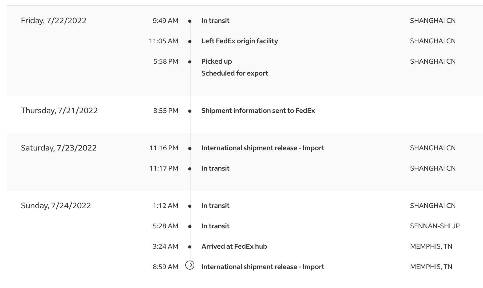Click the SENNAN-SHI JP location
Screen dimensions: 483x288
[x=435, y=226]
